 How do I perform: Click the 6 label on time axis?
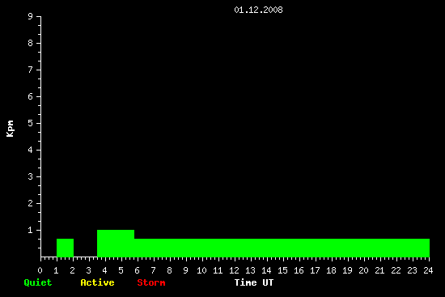(x=137, y=270)
